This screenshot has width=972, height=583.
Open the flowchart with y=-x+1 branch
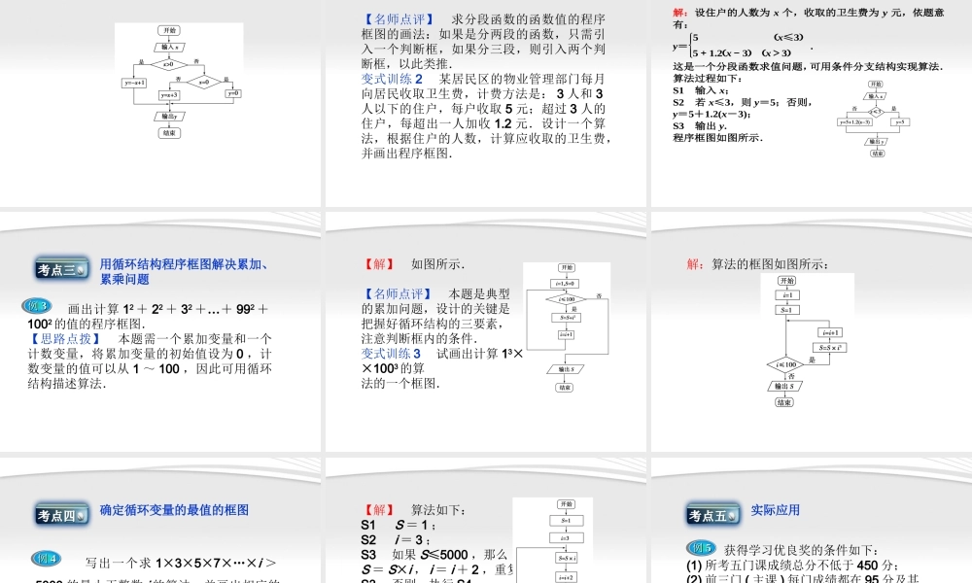click(x=179, y=82)
